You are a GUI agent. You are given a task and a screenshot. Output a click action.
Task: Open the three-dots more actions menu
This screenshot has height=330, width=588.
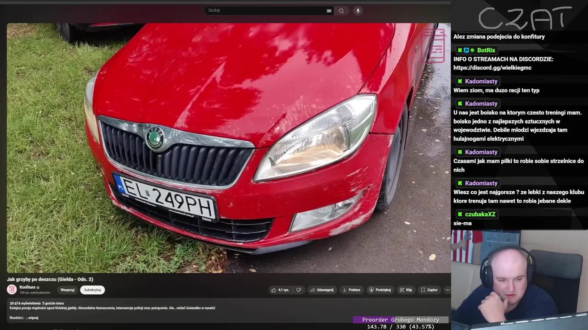447,290
